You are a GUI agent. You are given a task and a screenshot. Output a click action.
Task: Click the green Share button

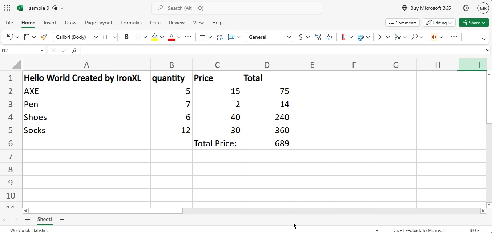[473, 23]
